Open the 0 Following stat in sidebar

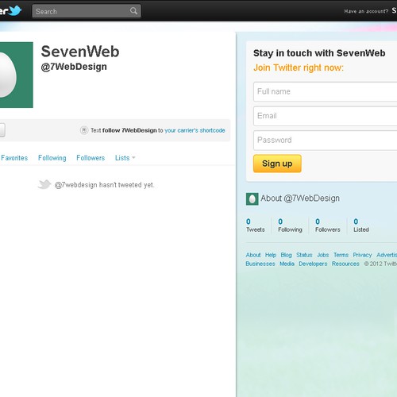290,225
